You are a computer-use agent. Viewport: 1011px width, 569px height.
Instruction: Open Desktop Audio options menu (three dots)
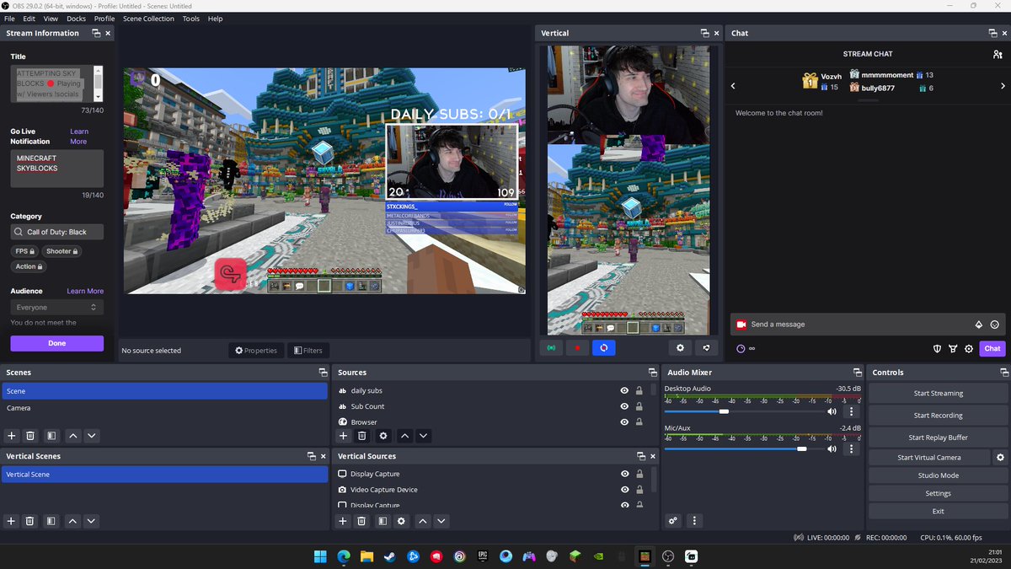click(851, 411)
